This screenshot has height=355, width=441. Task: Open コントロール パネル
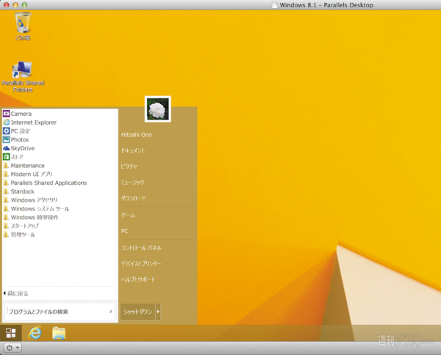[141, 248]
